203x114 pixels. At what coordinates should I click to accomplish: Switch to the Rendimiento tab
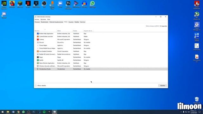point(44,22)
